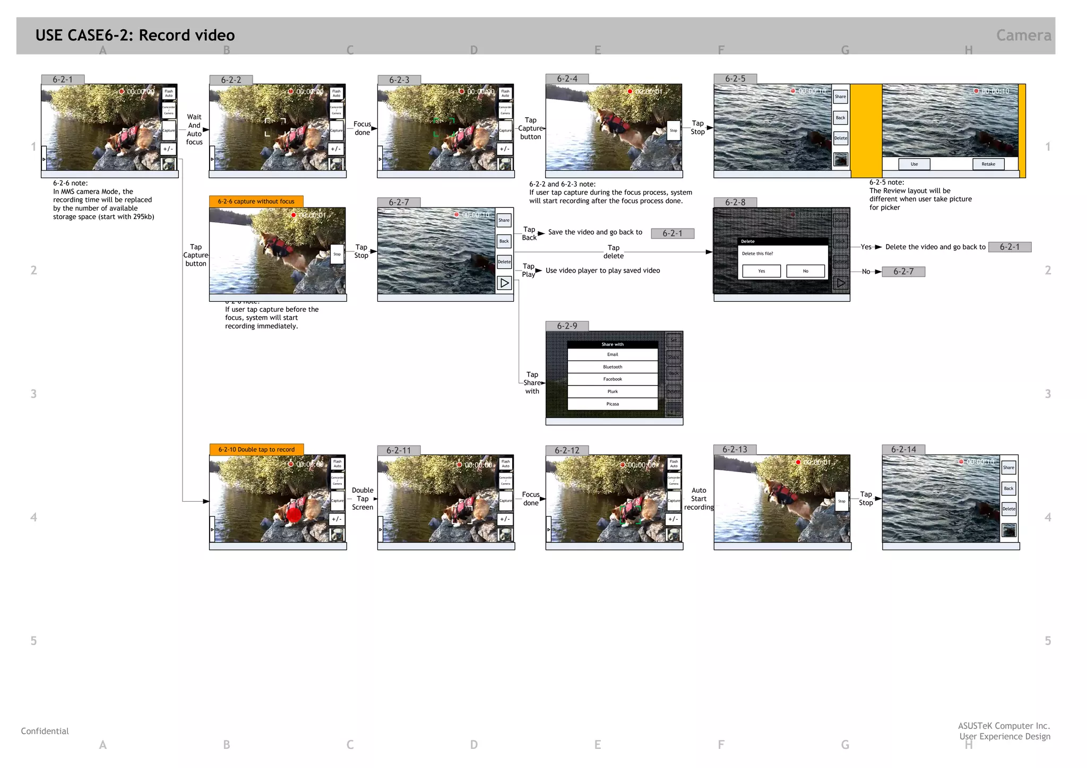Viewport: 1087px width, 768px height.
Task: Click the orange 6-2-6 capture without focus label
Action: coord(256,202)
